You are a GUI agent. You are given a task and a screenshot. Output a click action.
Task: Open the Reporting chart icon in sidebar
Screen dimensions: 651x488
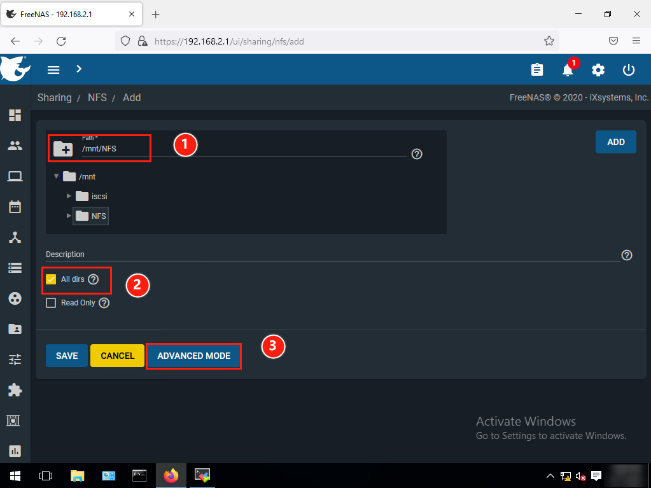pyautogui.click(x=15, y=451)
